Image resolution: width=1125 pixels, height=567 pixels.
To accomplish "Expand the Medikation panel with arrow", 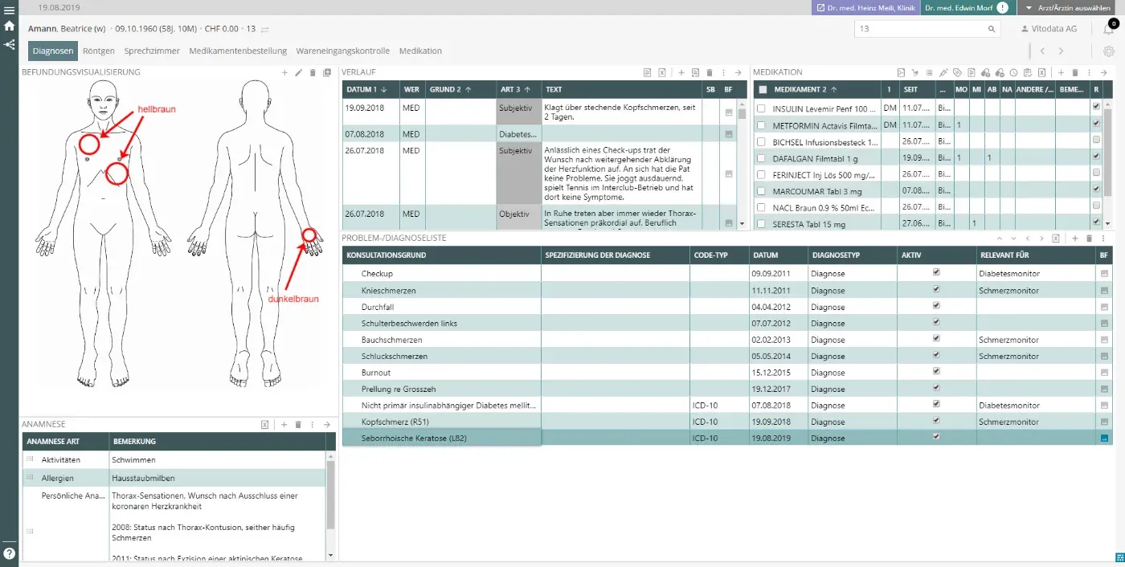I will pos(1103,72).
